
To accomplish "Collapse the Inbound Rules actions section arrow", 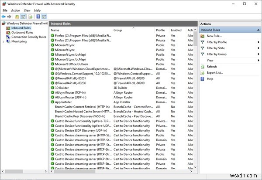I will [x=259, y=30].
